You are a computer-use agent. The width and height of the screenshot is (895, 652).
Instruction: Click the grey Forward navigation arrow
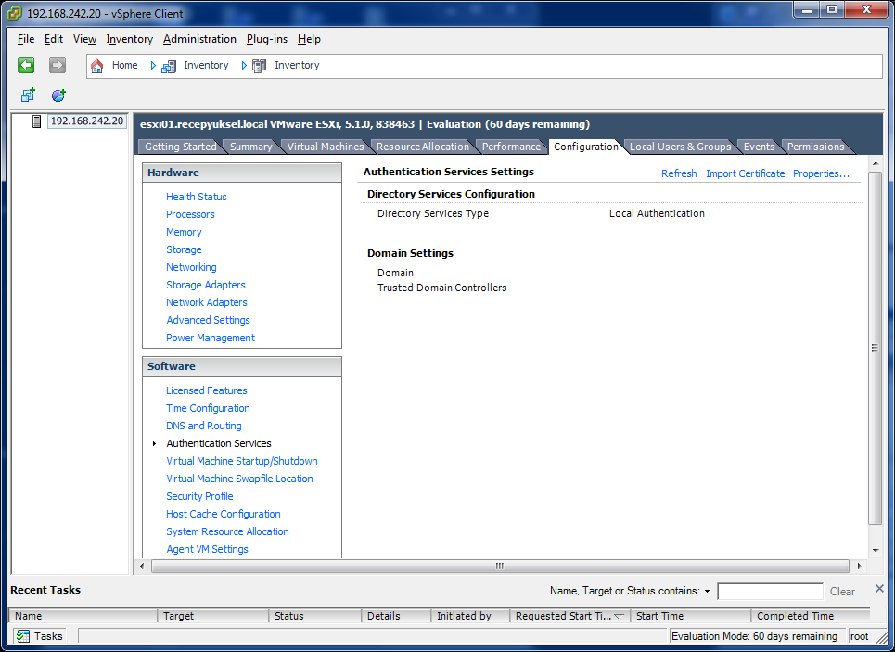pos(58,65)
